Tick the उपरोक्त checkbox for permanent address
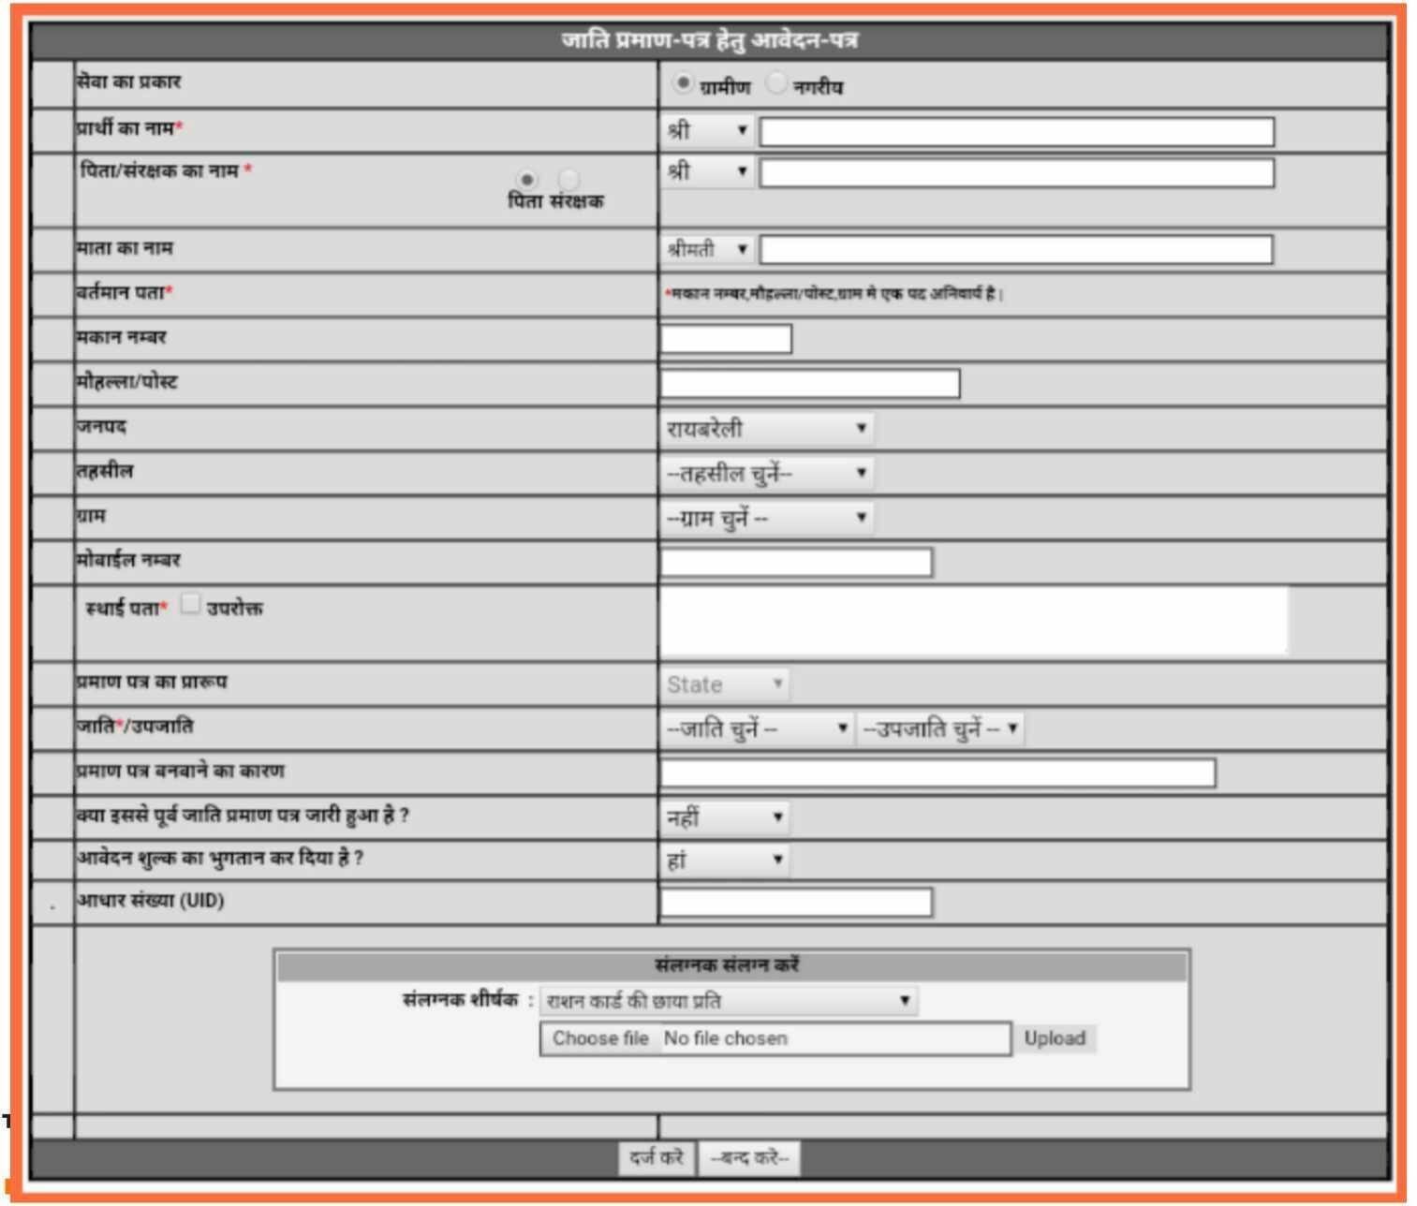Screen dimensions: 1417x1206 [190, 605]
